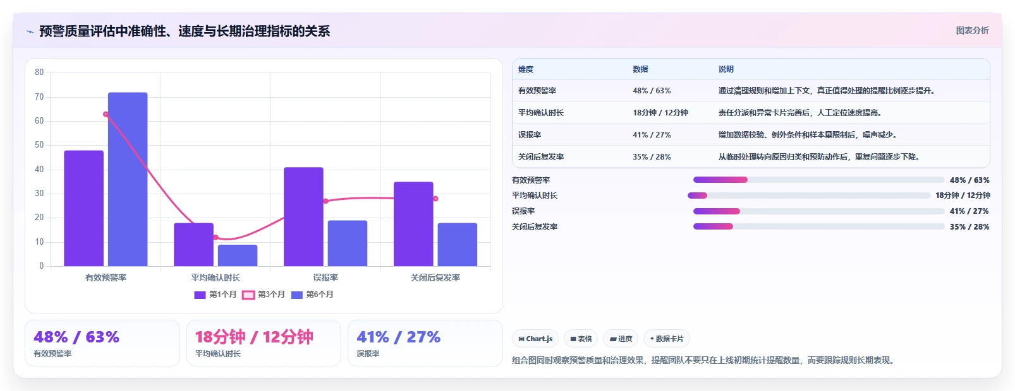Toggle the 第3个月 legend series
1015x391 pixels.
(x=264, y=295)
